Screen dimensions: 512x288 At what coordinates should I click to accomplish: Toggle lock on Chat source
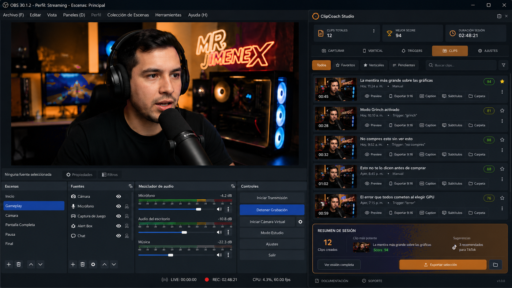point(127,236)
